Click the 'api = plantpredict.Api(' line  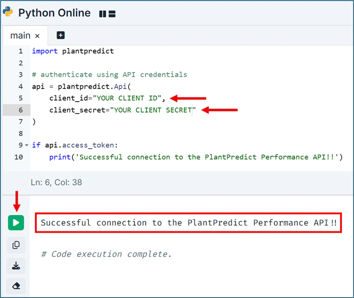81,86
